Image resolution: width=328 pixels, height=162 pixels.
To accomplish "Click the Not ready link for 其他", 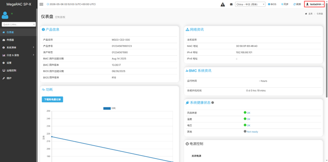I will point(252,132).
